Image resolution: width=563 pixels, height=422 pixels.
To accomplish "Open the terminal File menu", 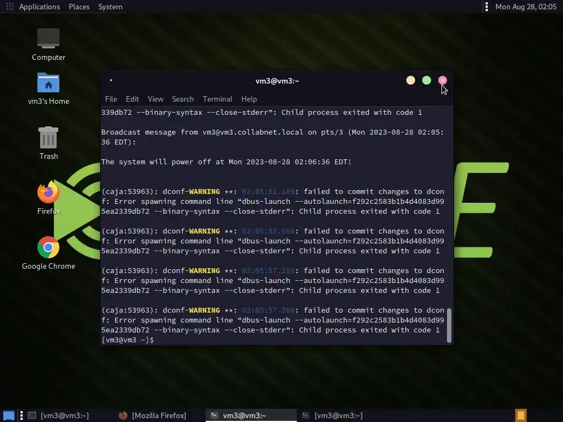I will (x=111, y=99).
